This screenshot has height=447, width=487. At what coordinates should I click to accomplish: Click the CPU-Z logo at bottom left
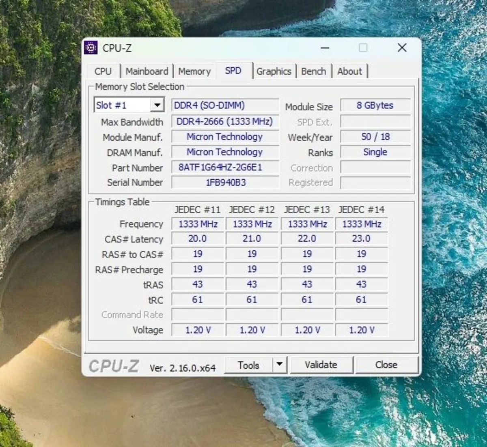tap(115, 365)
